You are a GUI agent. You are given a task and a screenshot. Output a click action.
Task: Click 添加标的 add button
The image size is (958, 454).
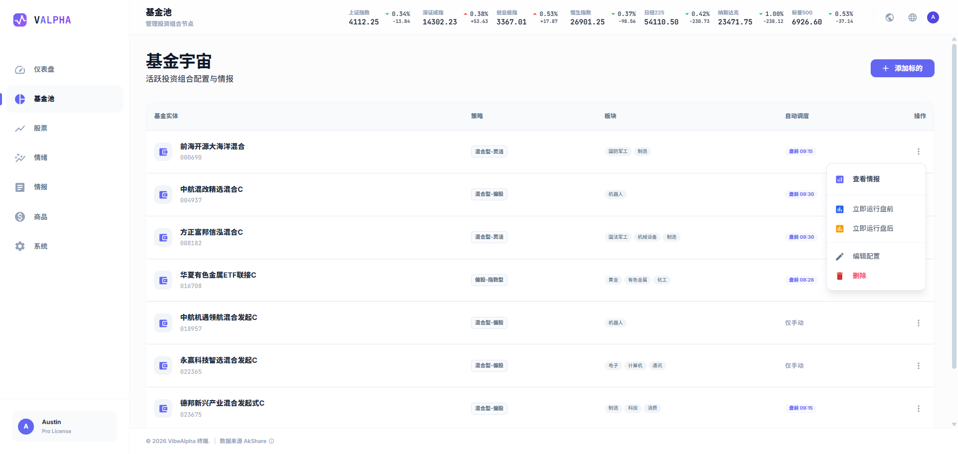[x=902, y=68]
